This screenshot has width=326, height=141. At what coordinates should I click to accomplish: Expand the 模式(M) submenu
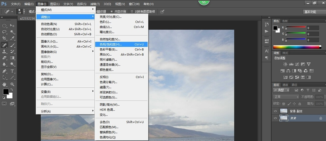coord(66,10)
